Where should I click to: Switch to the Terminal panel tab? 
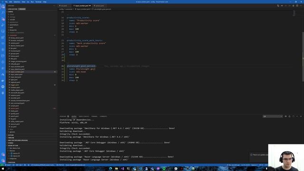click(94, 116)
